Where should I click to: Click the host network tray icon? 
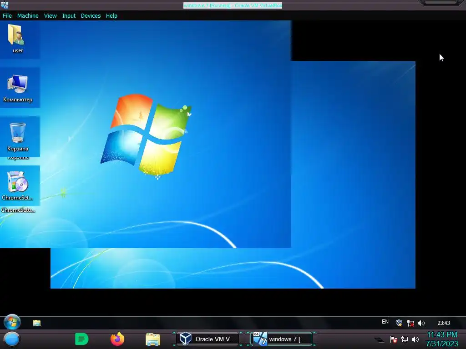[405, 339]
